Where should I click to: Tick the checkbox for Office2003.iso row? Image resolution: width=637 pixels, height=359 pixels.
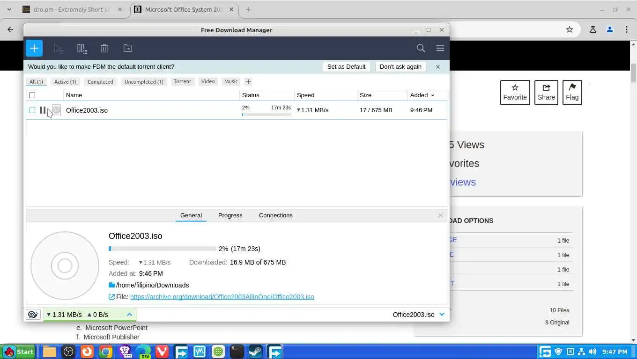tap(32, 110)
